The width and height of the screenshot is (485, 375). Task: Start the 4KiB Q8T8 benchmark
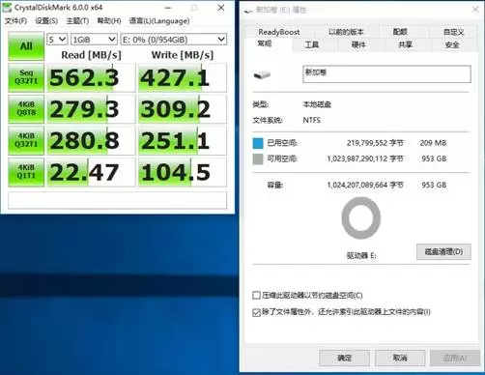pos(26,109)
